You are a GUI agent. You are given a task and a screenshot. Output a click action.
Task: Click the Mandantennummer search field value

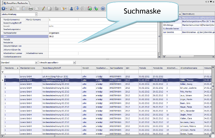(x=63, y=20)
